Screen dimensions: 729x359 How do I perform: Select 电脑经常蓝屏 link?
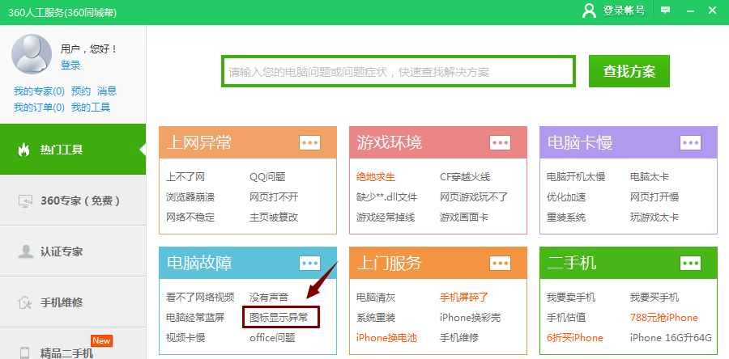[x=195, y=318]
